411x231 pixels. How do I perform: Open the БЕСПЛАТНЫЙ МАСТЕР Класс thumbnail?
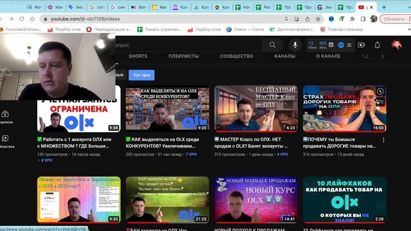[x=256, y=108]
